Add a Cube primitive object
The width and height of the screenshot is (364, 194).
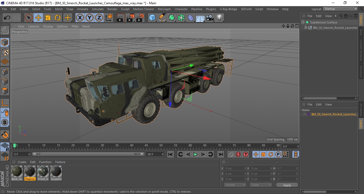tap(152, 18)
